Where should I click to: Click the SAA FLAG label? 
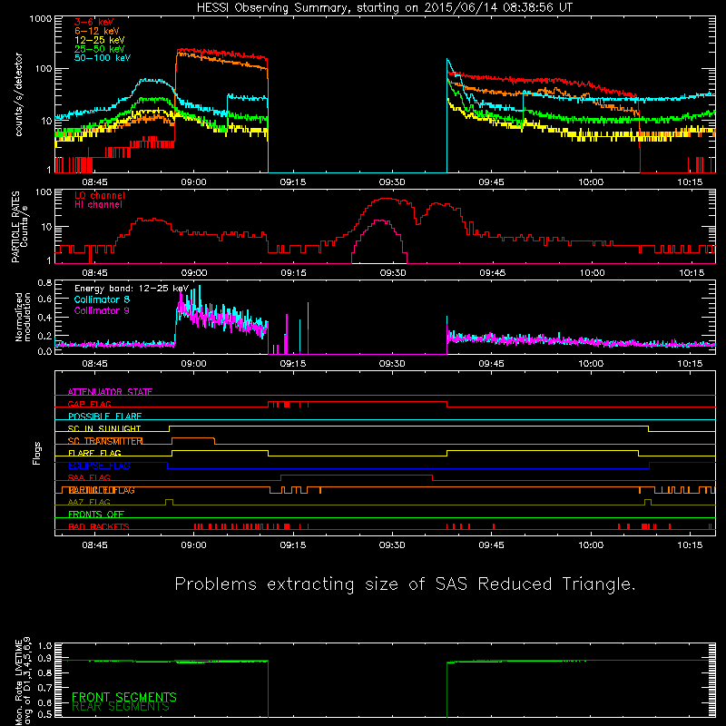click(x=89, y=477)
